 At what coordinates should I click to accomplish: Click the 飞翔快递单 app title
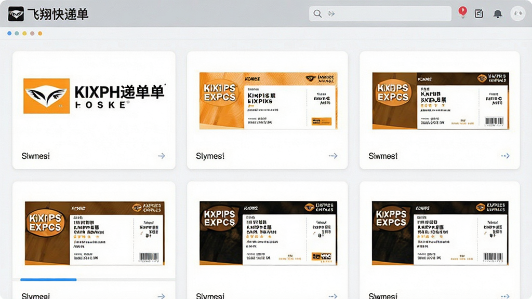[58, 14]
